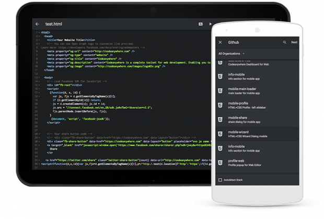Fold the twitter share link at line 35
324x219 pixels.
pyautogui.click(x=39, y=160)
